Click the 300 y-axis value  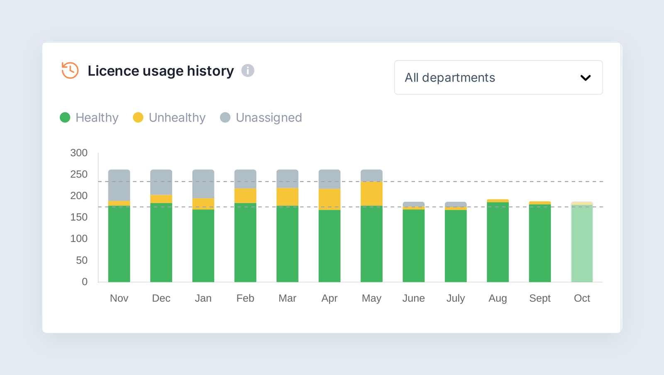pyautogui.click(x=79, y=153)
